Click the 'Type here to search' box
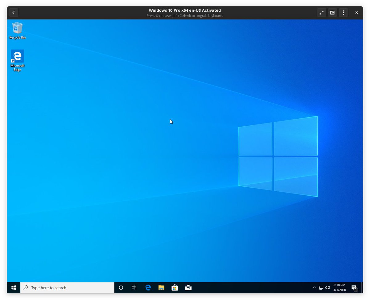The width and height of the screenshot is (370, 301). [67, 288]
